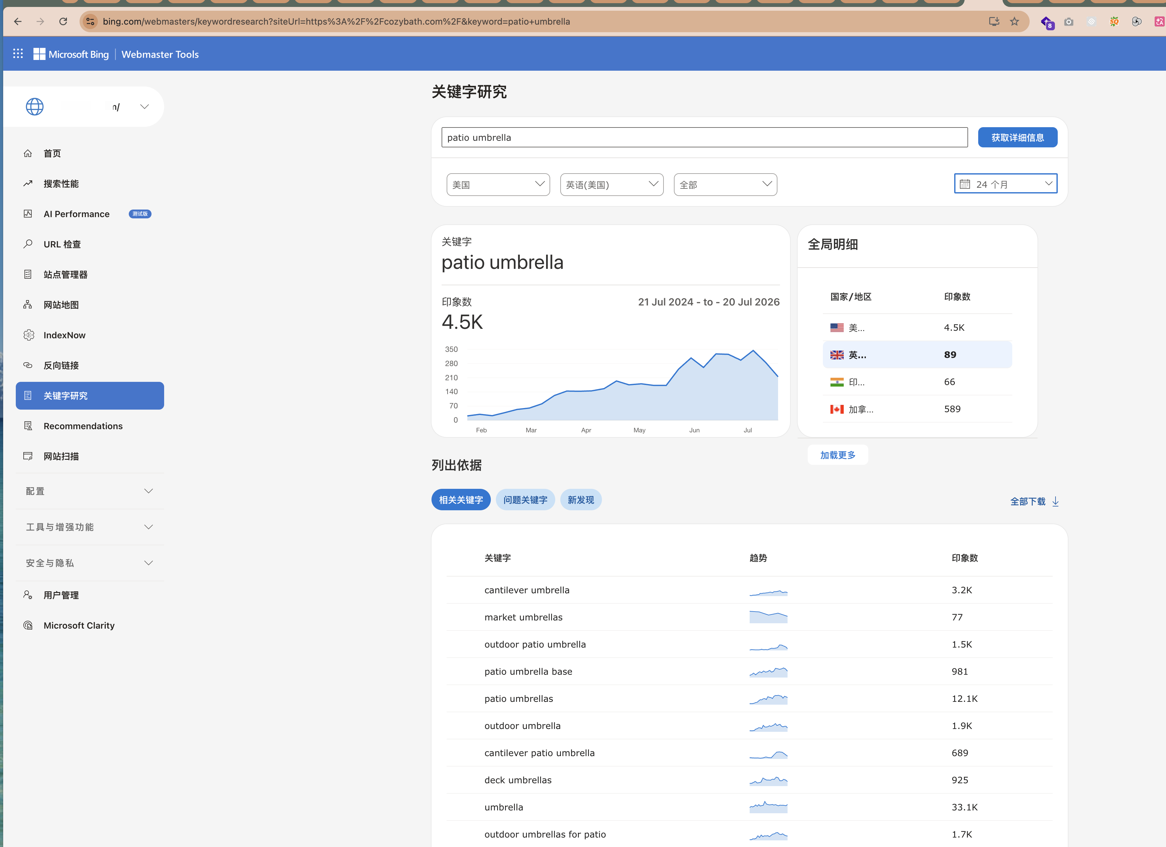This screenshot has width=1166, height=847.
Task: Select the 英 country row with 89
Action: (x=917, y=355)
